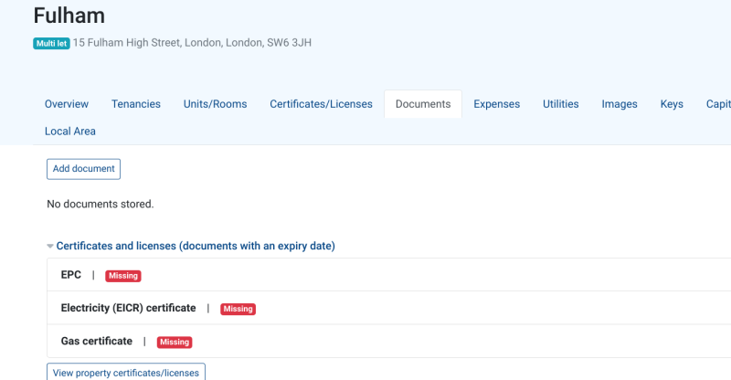The width and height of the screenshot is (731, 380).
Task: Select the EPC certificate row label
Action: coord(71,275)
